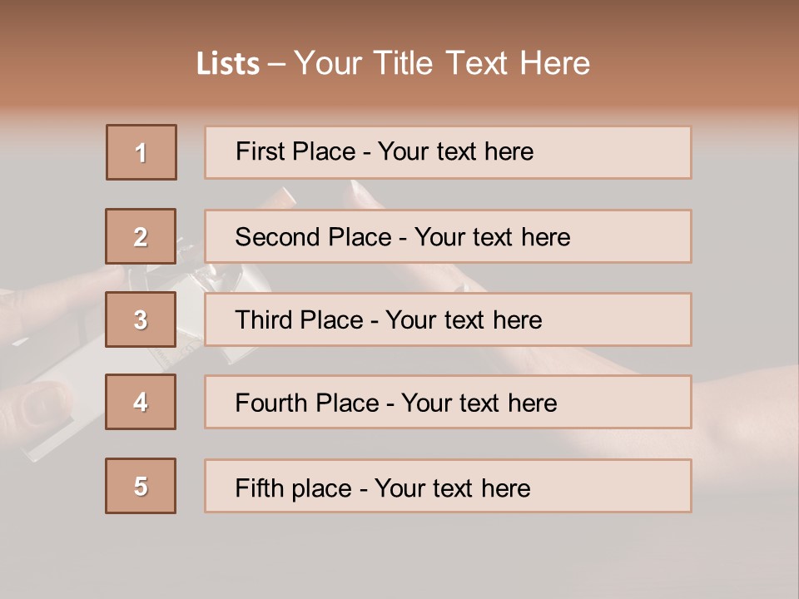Click the words "Fourth Place"
The image size is (799, 599).
click(x=306, y=403)
